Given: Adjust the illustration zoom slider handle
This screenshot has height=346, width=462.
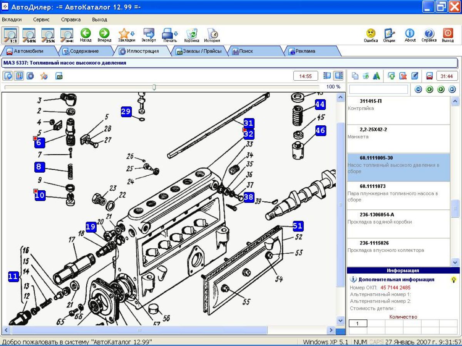Looking at the screenshot, I should click(154, 87).
